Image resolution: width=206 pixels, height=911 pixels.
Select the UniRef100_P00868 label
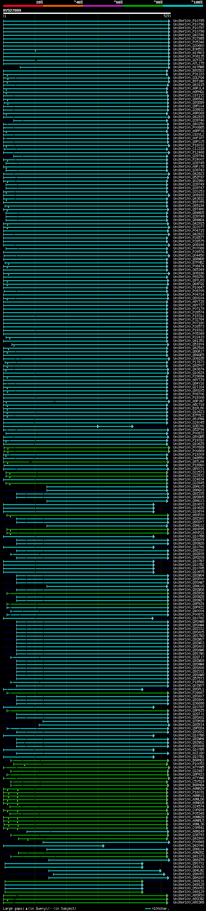click(189, 842)
